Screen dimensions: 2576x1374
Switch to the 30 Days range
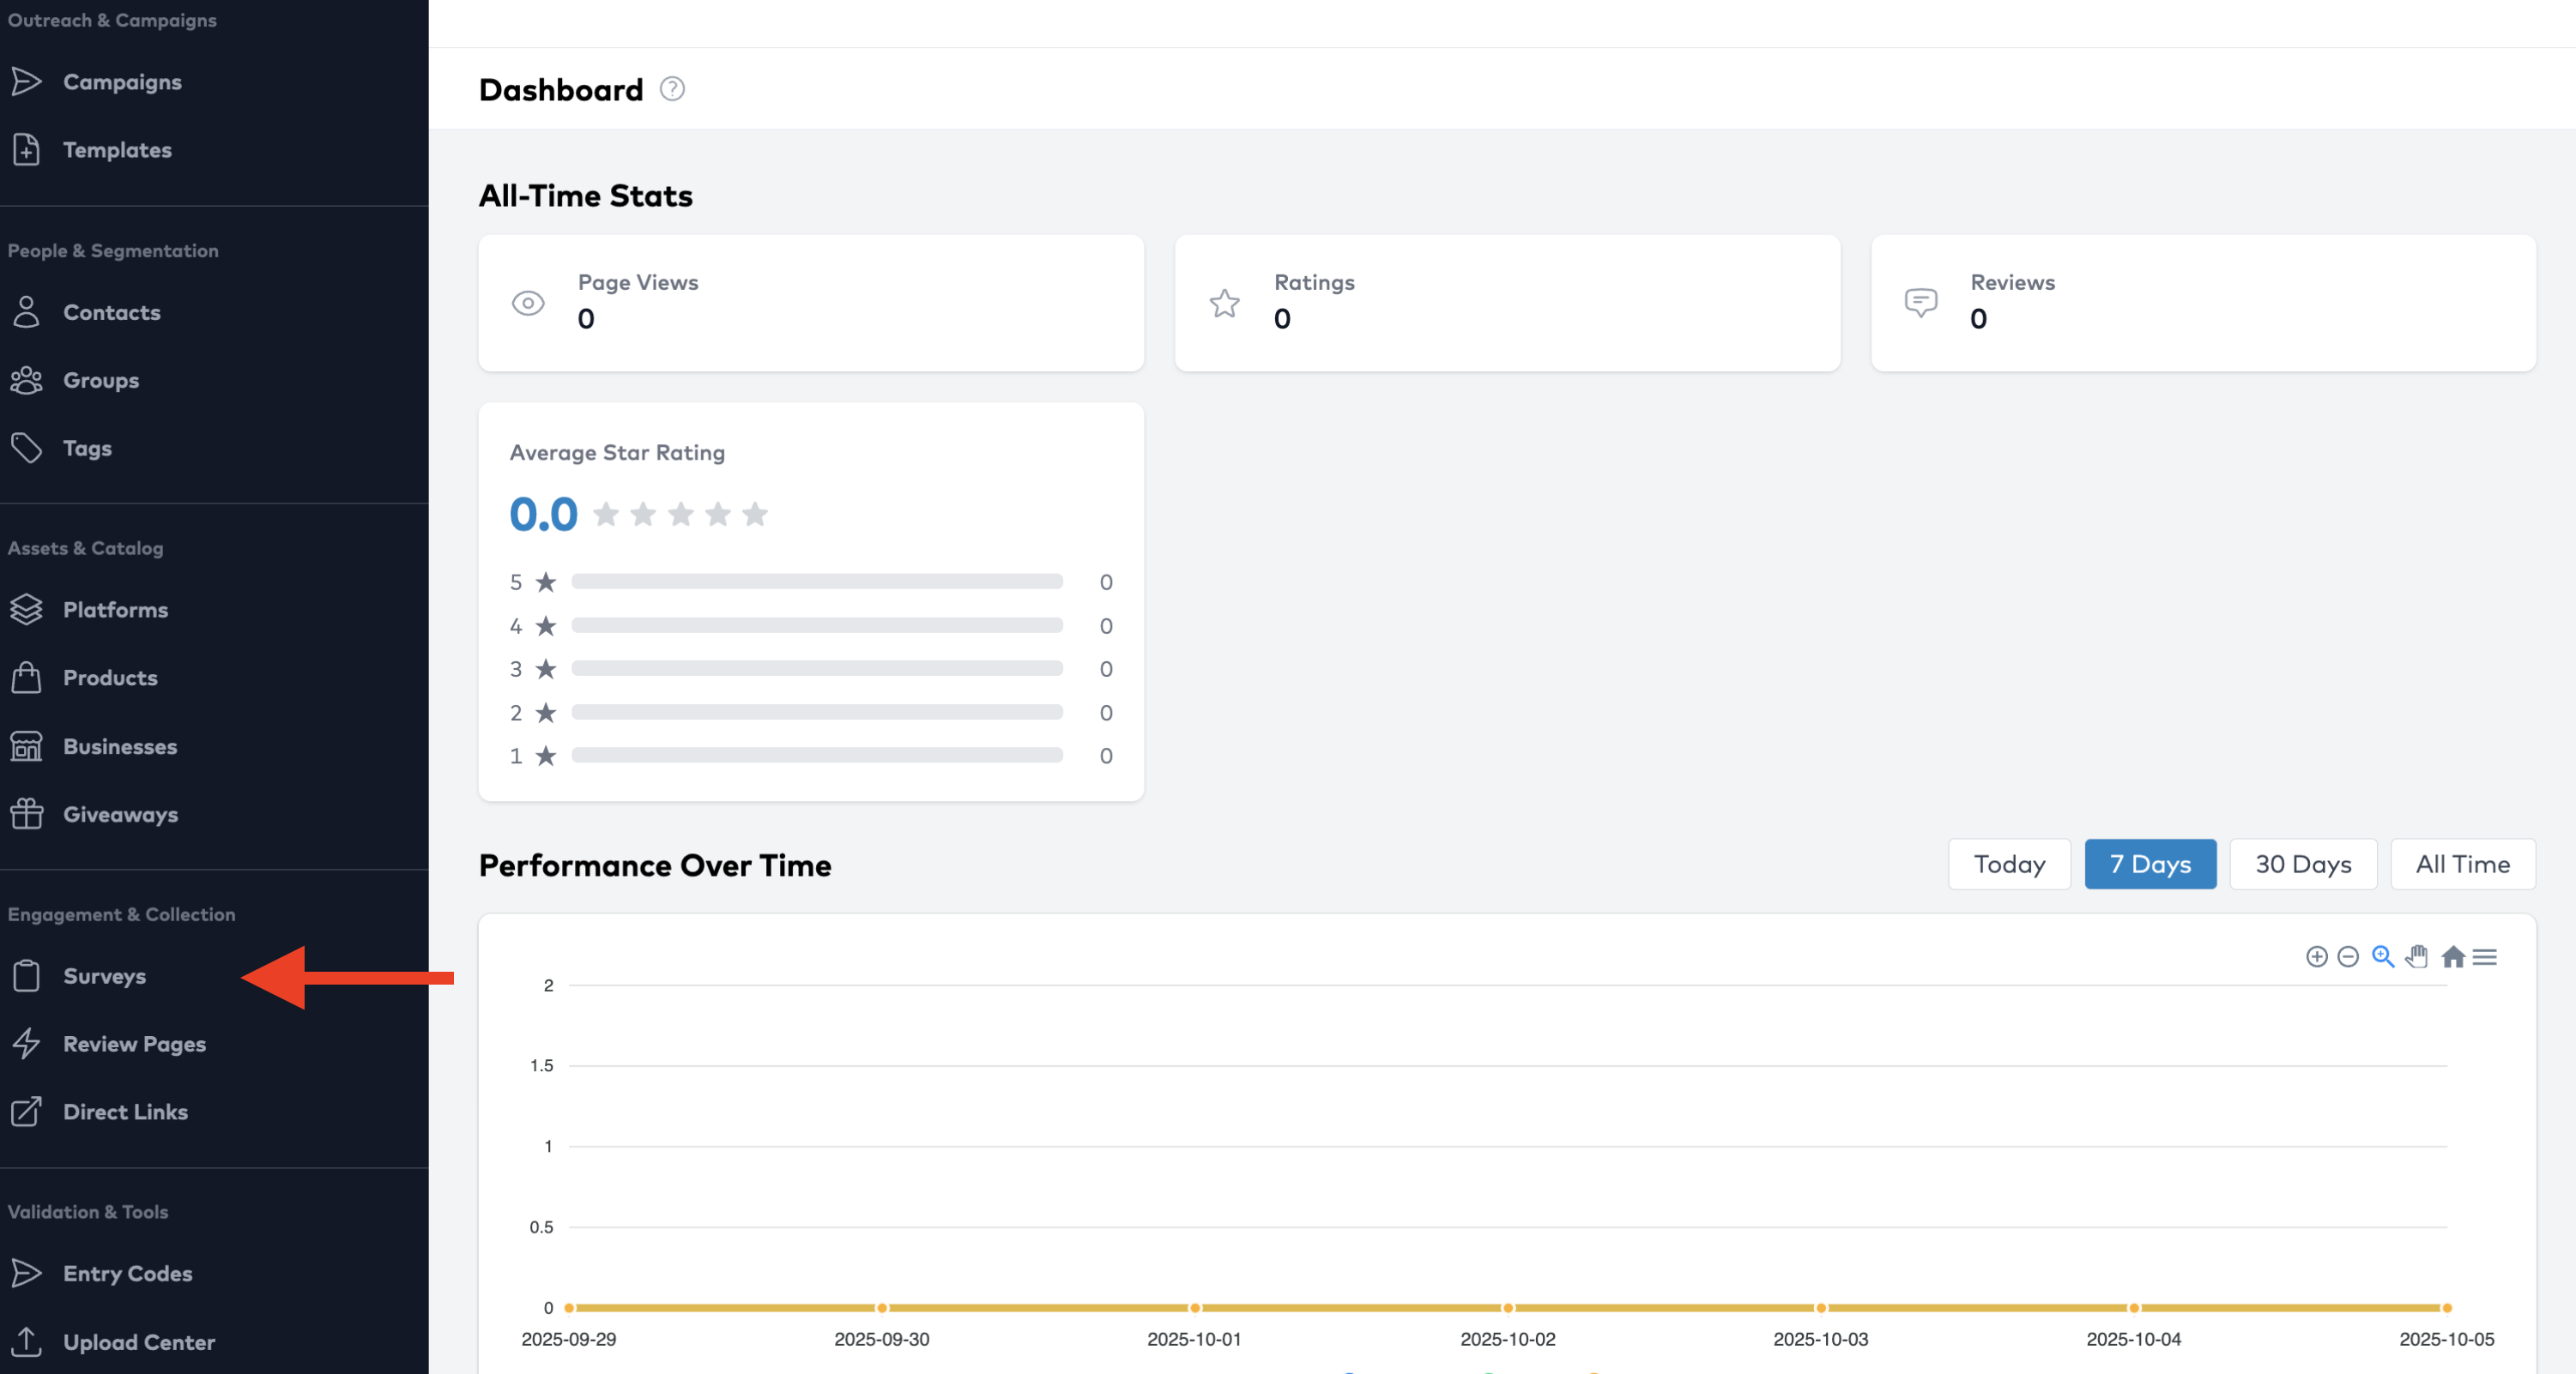tap(2302, 864)
